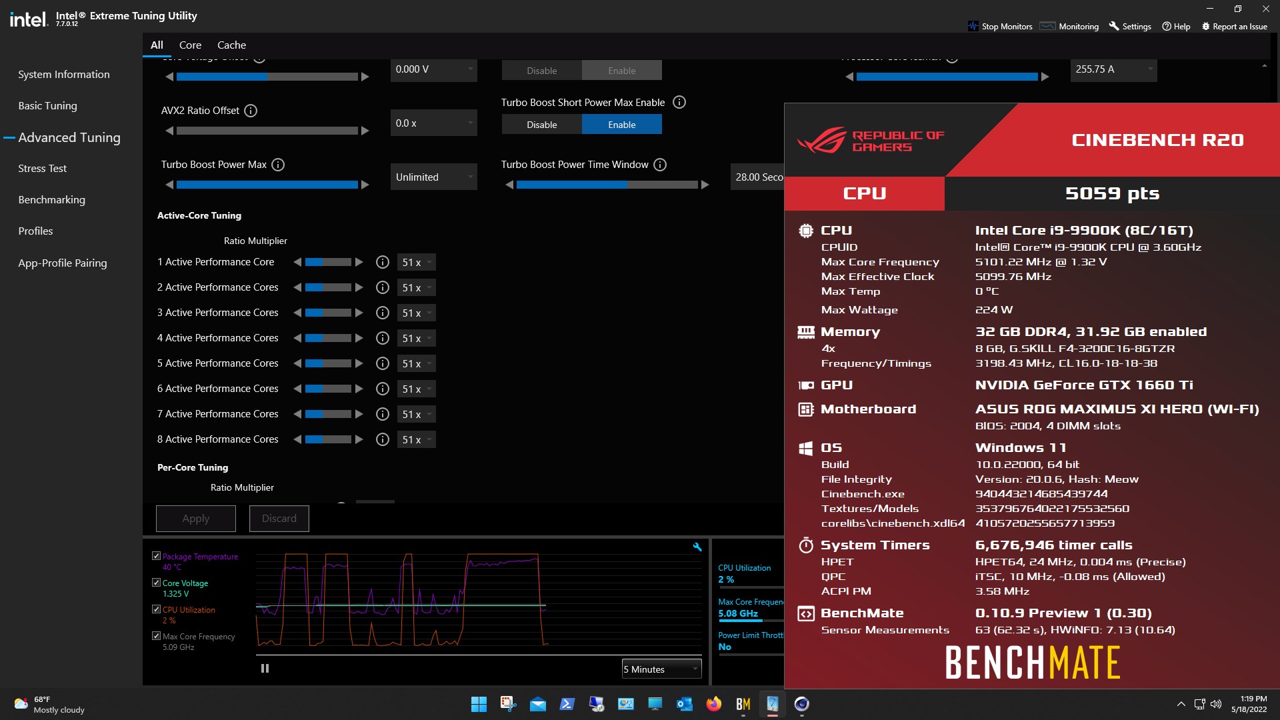The width and height of the screenshot is (1280, 720).
Task: Open Mail app from the taskbar
Action: coord(537,704)
